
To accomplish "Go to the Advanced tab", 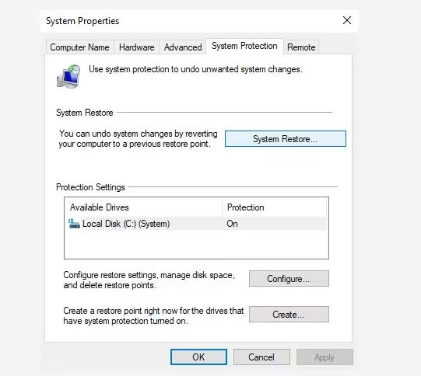I will [x=183, y=47].
